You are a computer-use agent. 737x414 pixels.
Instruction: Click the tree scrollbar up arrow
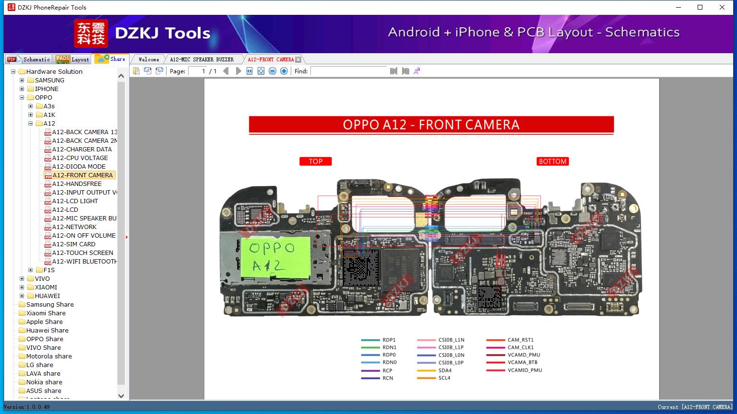(121, 76)
